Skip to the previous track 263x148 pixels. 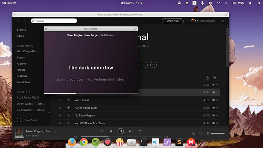111,131
